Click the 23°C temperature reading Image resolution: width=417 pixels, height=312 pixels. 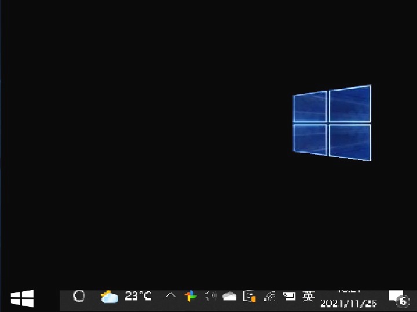[138, 296]
